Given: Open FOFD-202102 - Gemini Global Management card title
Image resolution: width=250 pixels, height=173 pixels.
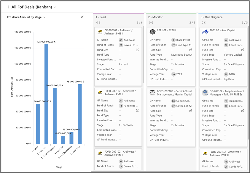Looking at the screenshot, I should 174,93.
